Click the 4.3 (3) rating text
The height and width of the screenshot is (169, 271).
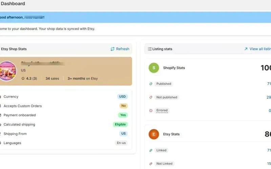tap(32, 79)
